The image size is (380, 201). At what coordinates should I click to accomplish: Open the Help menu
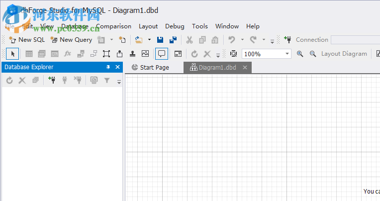click(253, 26)
